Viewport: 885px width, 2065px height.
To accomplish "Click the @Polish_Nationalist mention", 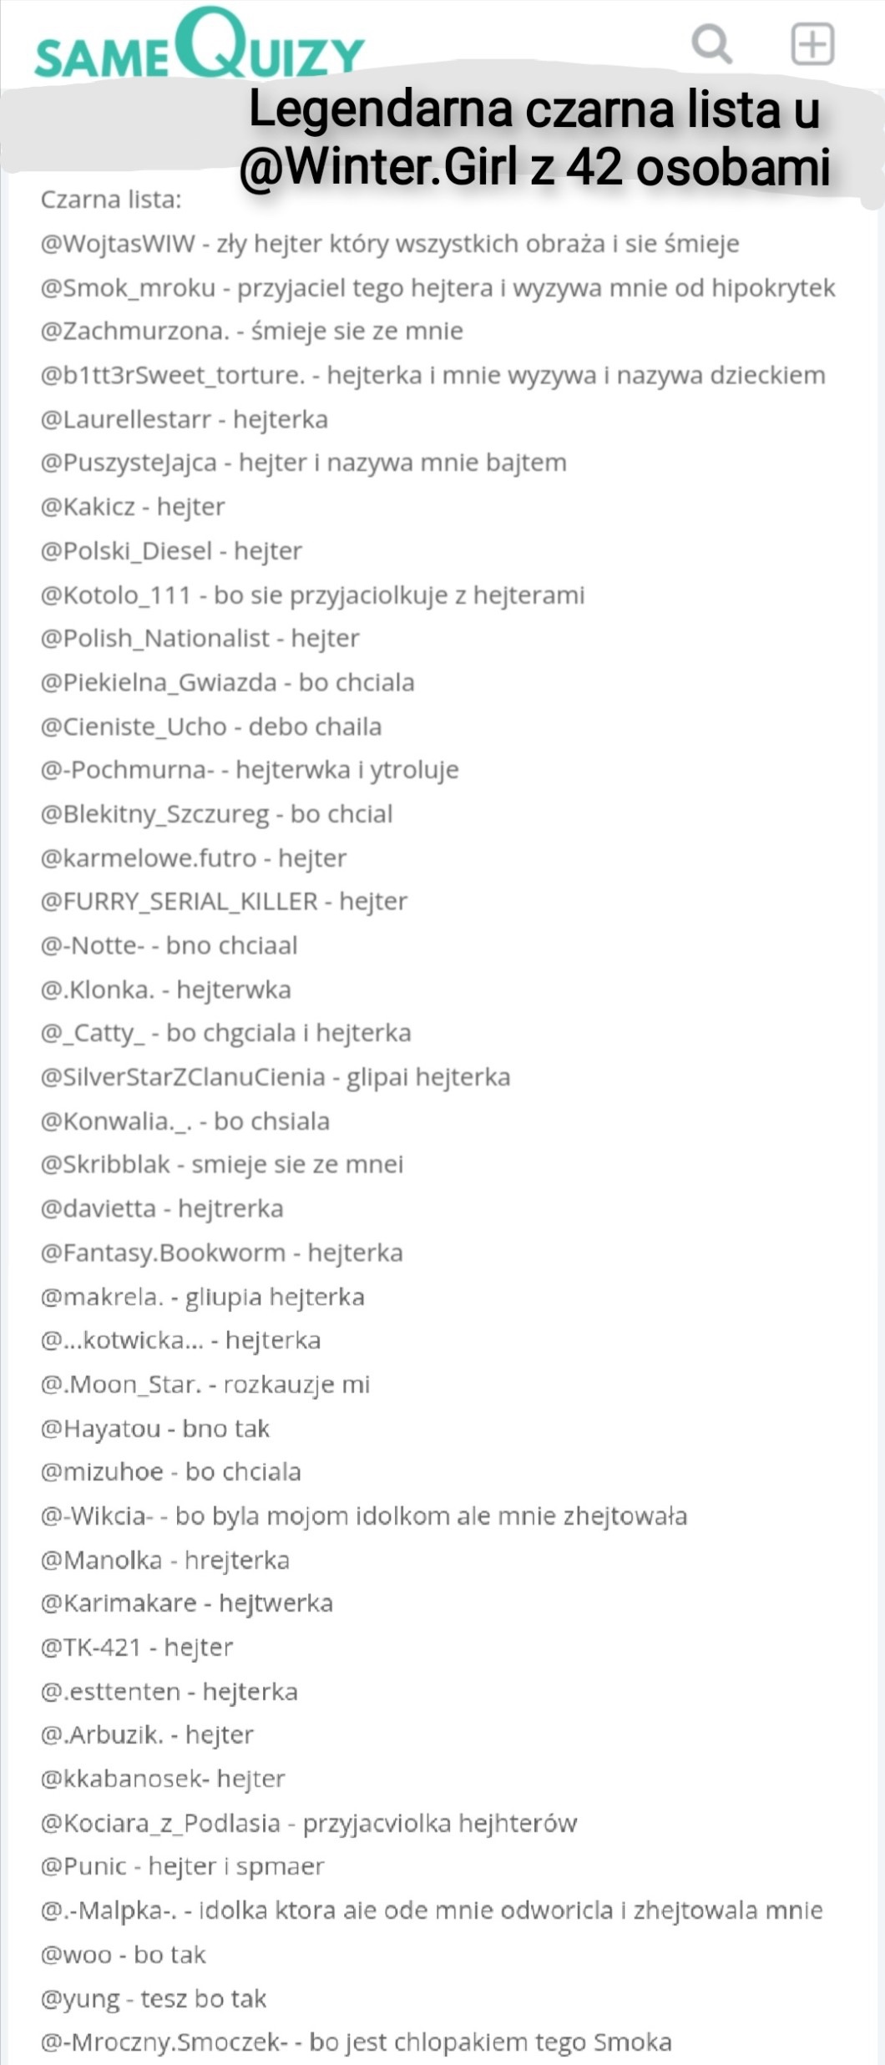I will (155, 639).
